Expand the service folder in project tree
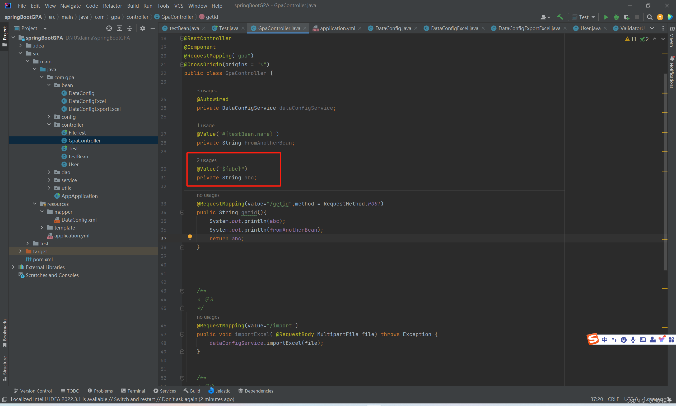This screenshot has height=406, width=676. coord(48,180)
